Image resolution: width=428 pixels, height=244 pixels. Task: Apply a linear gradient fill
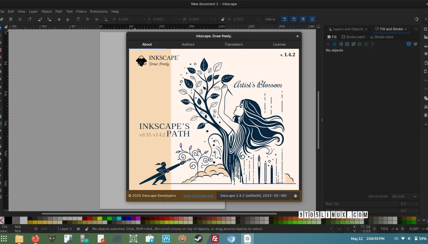[340, 44]
